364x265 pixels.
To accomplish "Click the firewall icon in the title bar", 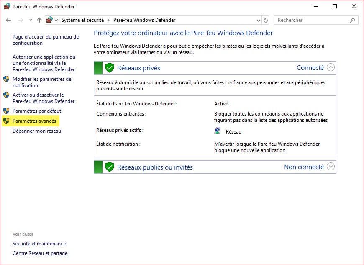I will click(7, 6).
